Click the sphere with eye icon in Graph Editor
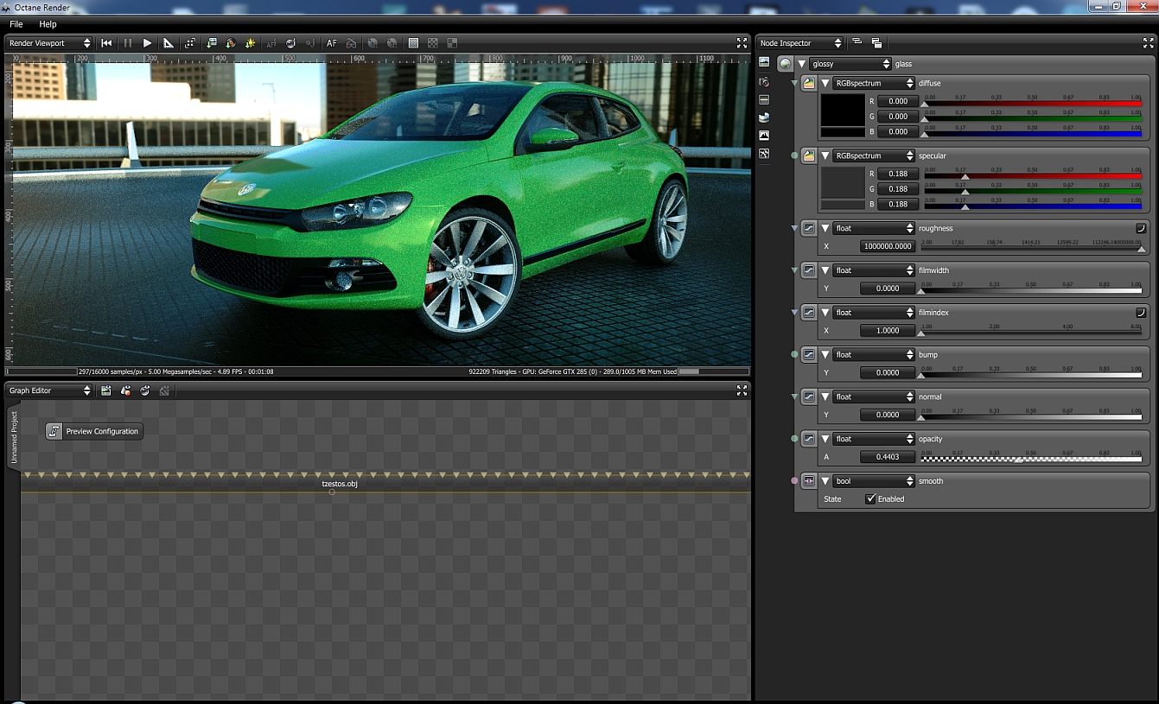This screenshot has height=704, width=1159. [145, 390]
